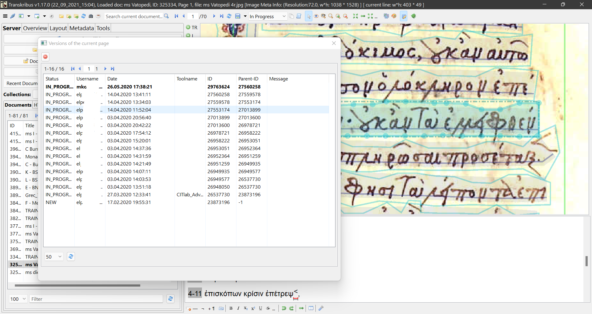Open image color palette settings
Image resolution: width=592 pixels, height=314 pixels.
click(x=394, y=16)
